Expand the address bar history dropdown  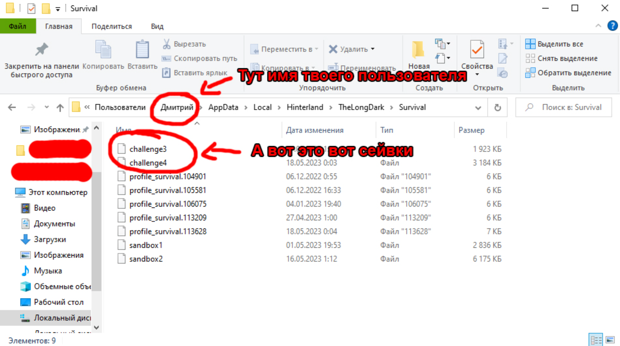click(x=478, y=108)
